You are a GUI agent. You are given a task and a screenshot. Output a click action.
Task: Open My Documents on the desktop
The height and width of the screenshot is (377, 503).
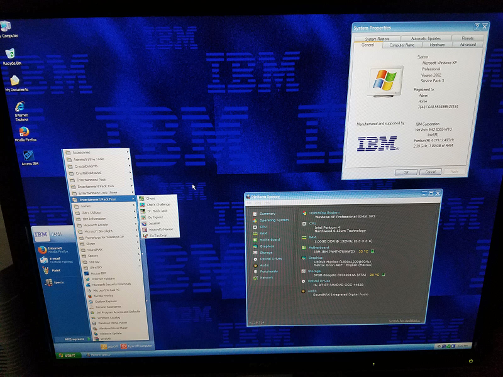[16, 84]
